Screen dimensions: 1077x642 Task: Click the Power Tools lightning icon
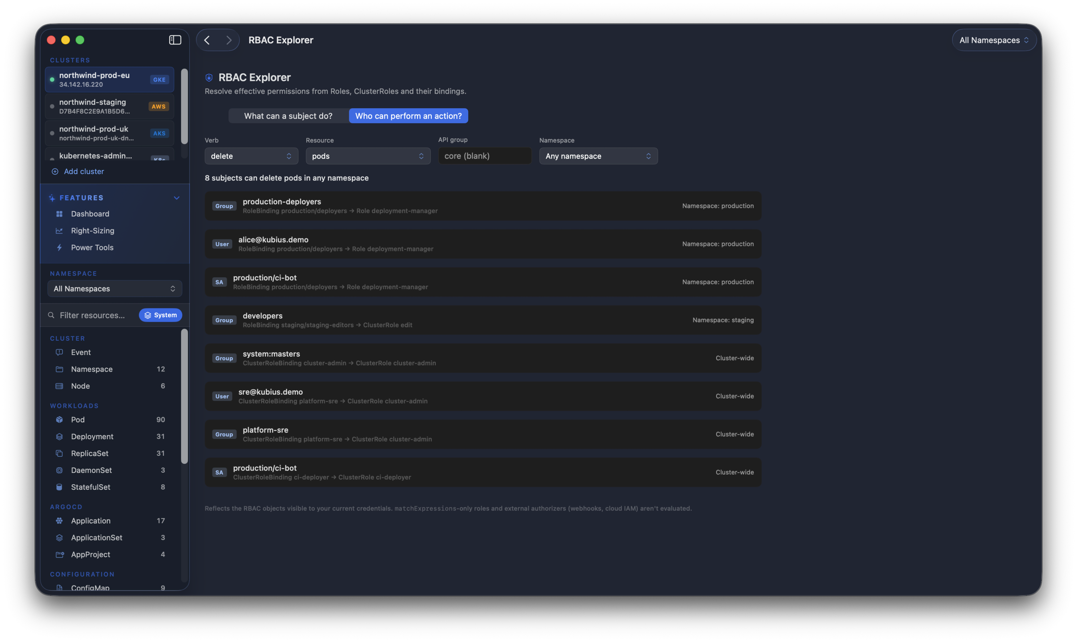point(59,248)
